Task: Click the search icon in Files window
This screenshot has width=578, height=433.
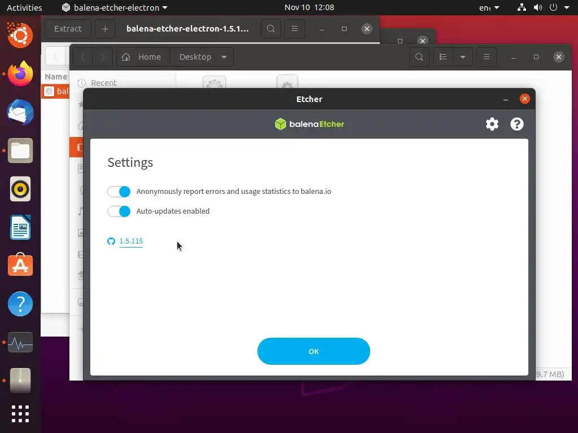Action: (419, 57)
